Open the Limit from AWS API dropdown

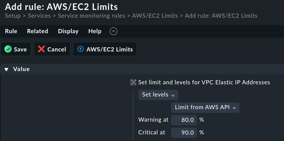point(205,108)
